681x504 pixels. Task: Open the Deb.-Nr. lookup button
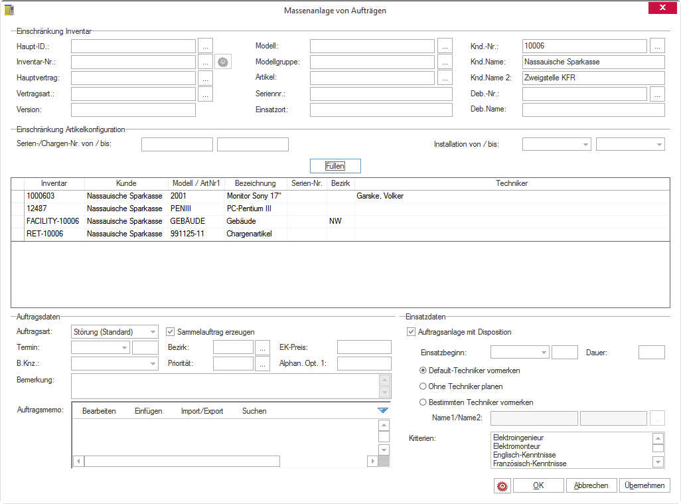point(658,94)
